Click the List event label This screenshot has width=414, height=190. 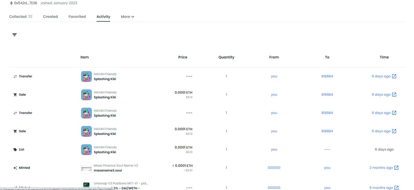point(22,150)
